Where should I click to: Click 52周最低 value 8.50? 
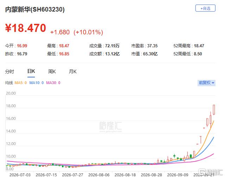coord(198,54)
